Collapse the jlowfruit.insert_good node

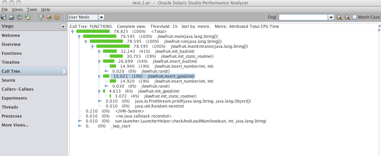pyautogui.click(x=99, y=76)
